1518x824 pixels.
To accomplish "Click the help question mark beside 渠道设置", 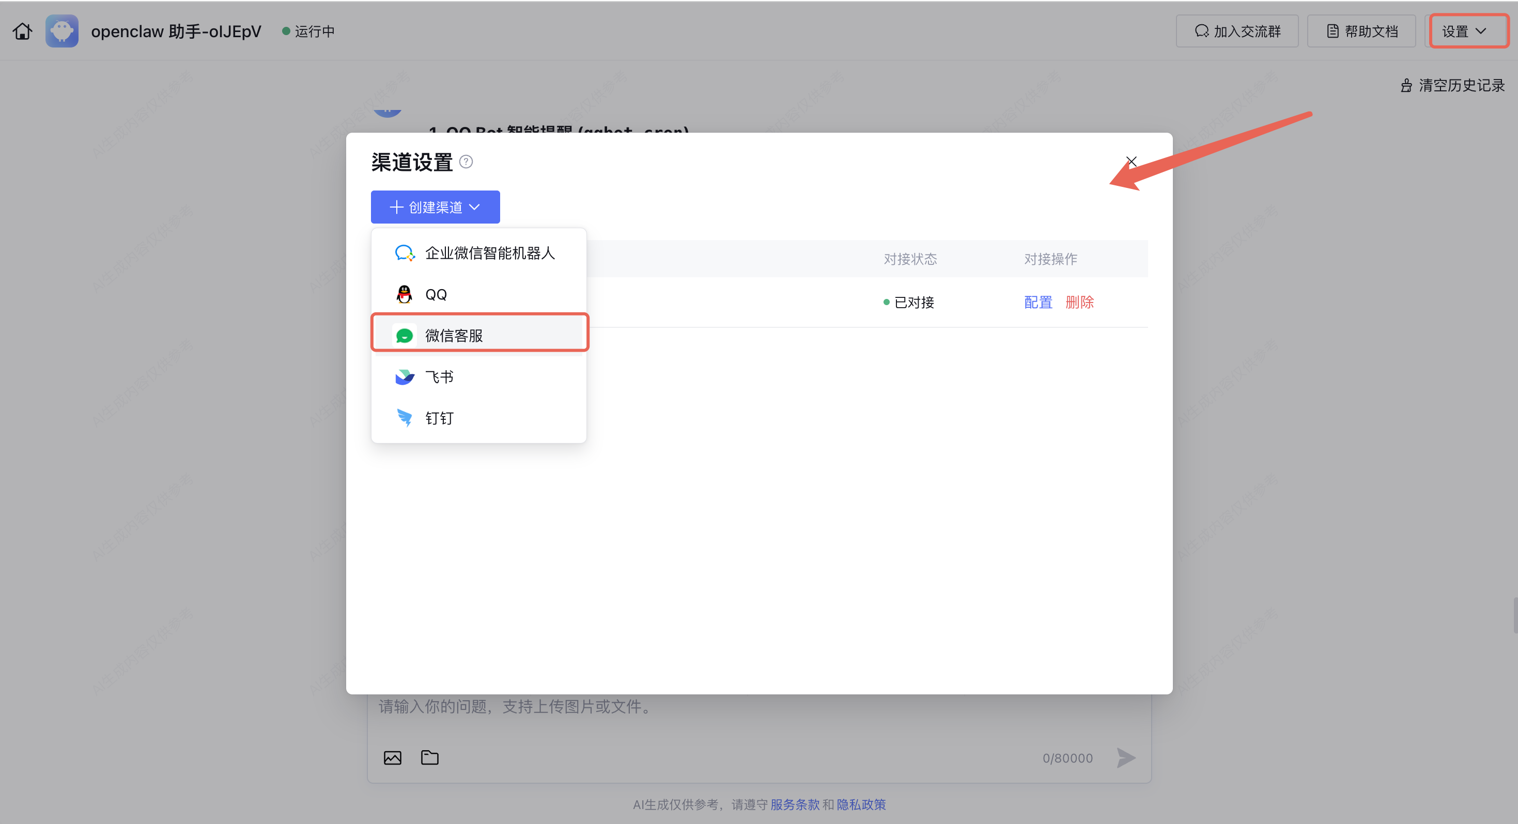I will [466, 162].
